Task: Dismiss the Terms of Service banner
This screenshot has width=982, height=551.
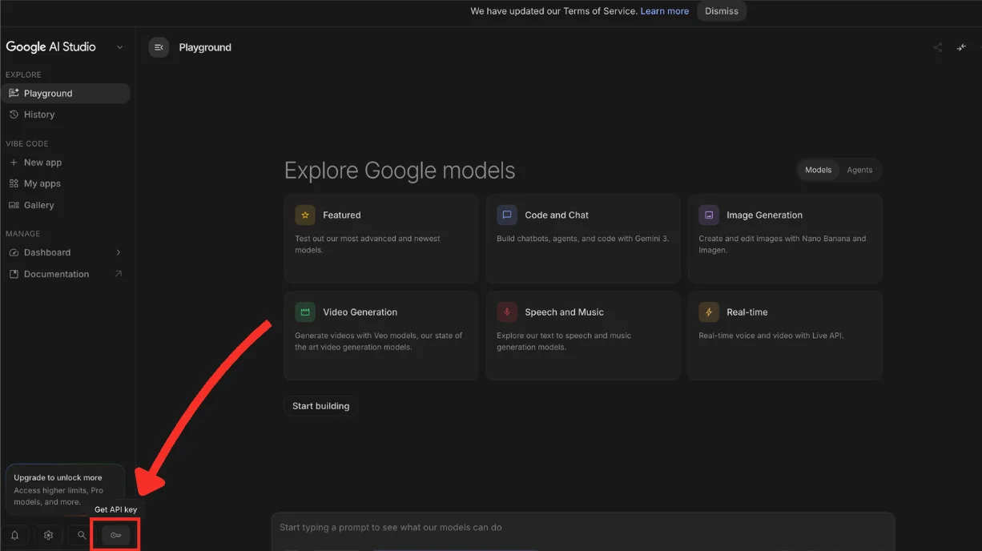Action: point(722,11)
